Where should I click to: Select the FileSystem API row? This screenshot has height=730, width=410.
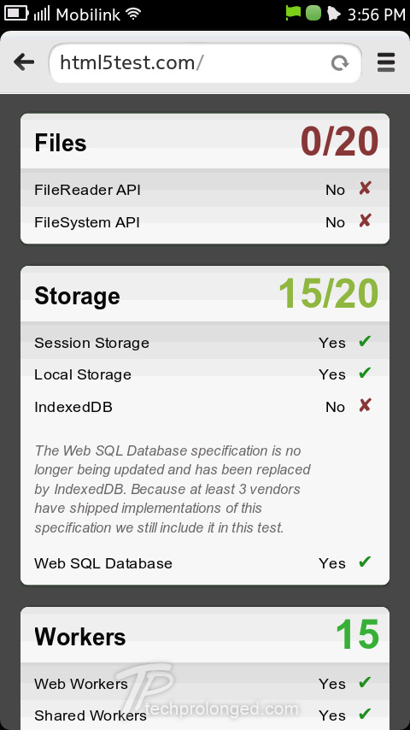(x=205, y=222)
